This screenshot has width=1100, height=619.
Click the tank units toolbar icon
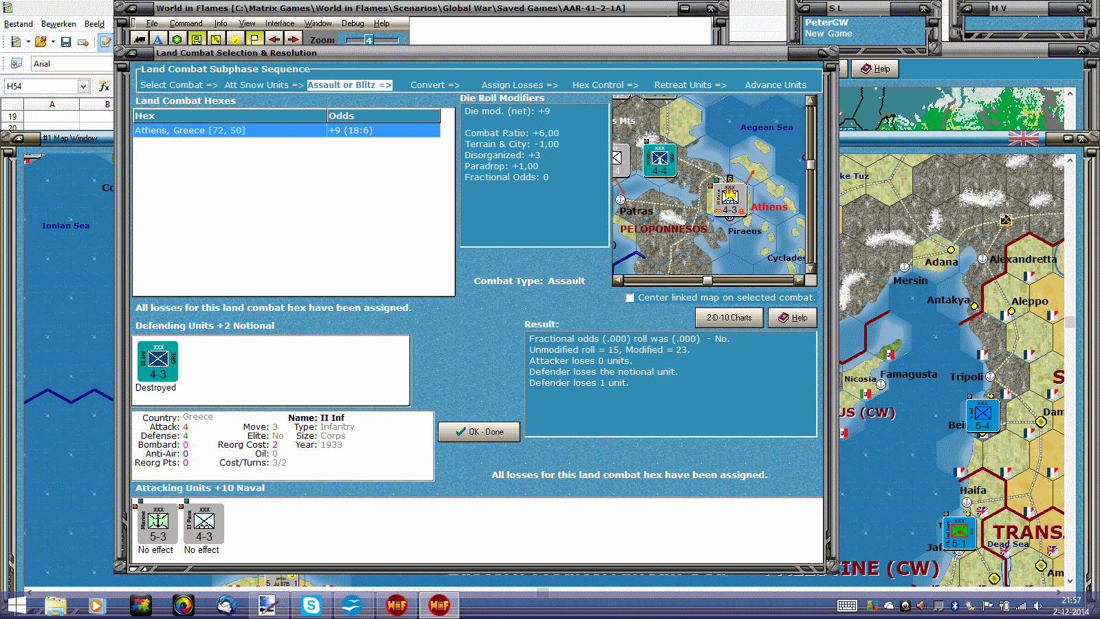coord(139,39)
